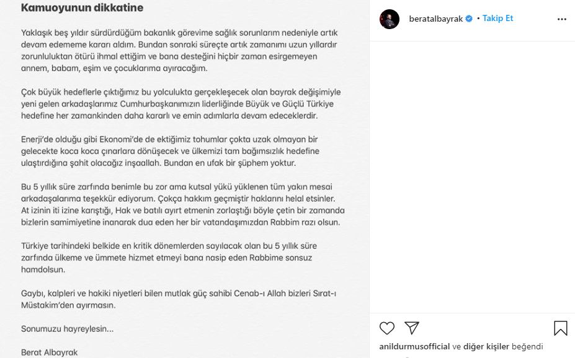Select the heart to unlike the post

387,328
